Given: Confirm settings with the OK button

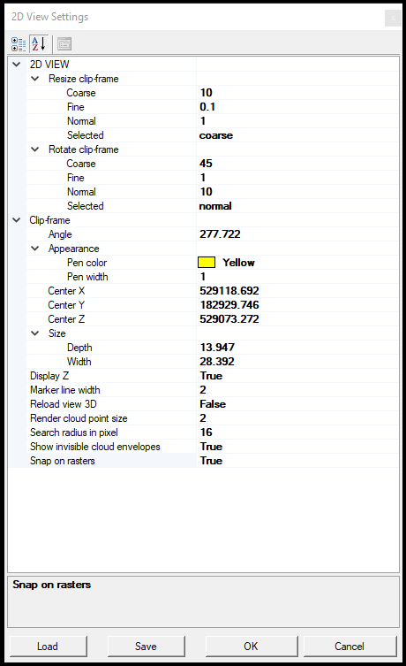Looking at the screenshot, I should tap(252, 646).
